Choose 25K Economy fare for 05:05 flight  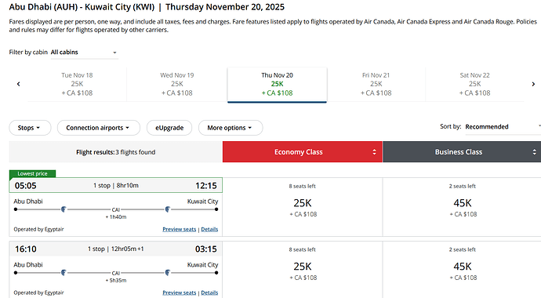(x=303, y=207)
